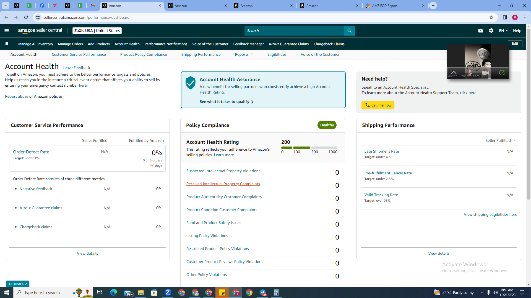Close the FEEDBACK badge
The height and width of the screenshot is (298, 531).
click(x=26, y=284)
